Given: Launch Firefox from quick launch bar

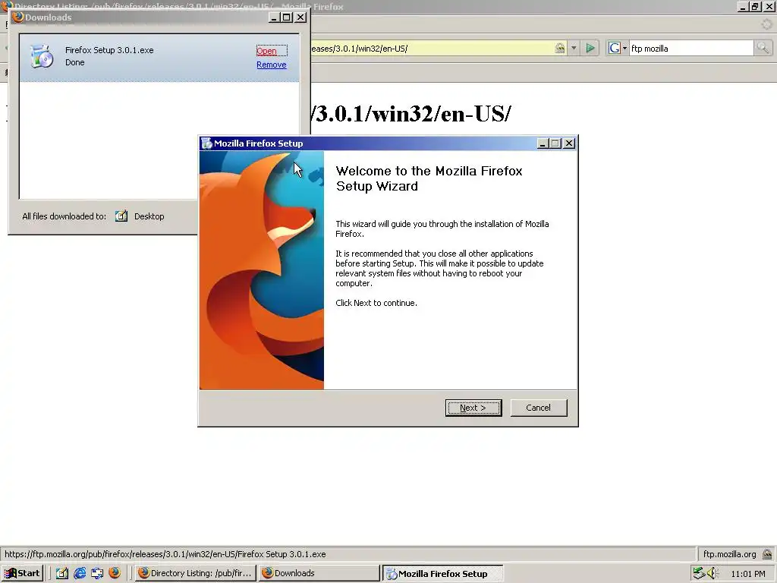Looking at the screenshot, I should (x=115, y=573).
